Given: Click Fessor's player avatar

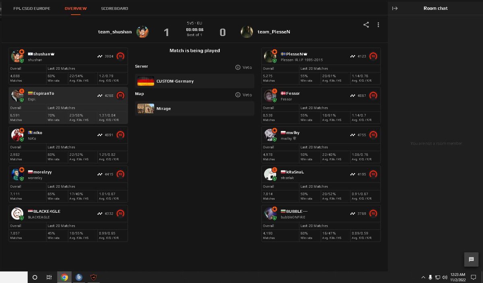Looking at the screenshot, I should click(270, 96).
